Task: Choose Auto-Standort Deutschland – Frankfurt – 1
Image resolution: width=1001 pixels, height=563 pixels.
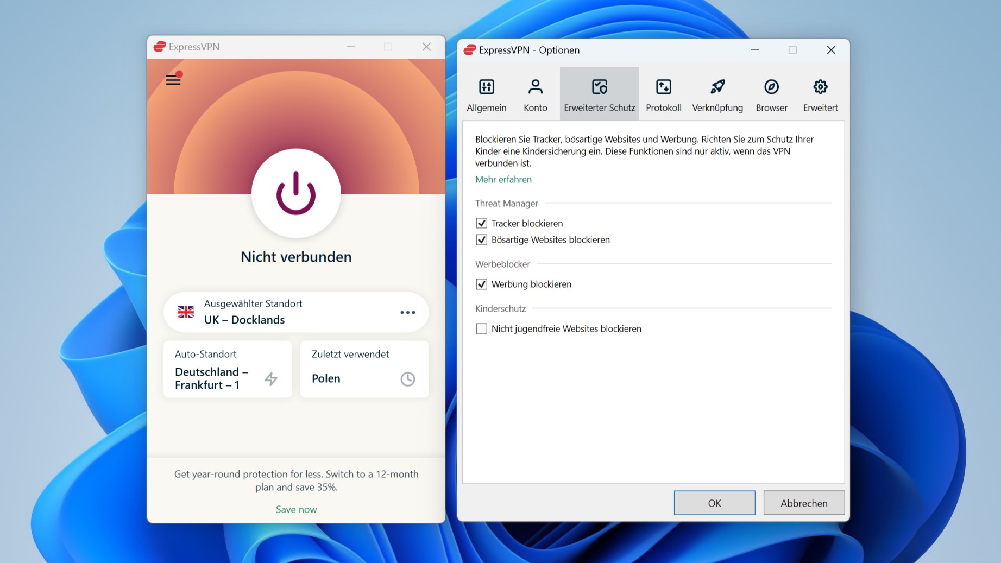Action: [228, 369]
